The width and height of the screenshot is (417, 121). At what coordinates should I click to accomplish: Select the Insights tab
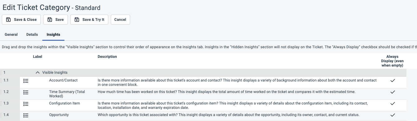point(54,35)
